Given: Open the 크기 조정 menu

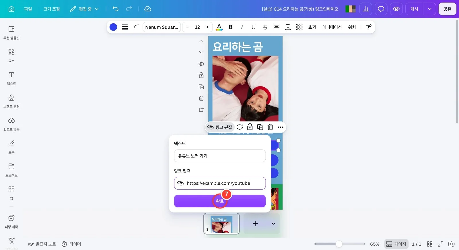Looking at the screenshot, I should coord(52,9).
